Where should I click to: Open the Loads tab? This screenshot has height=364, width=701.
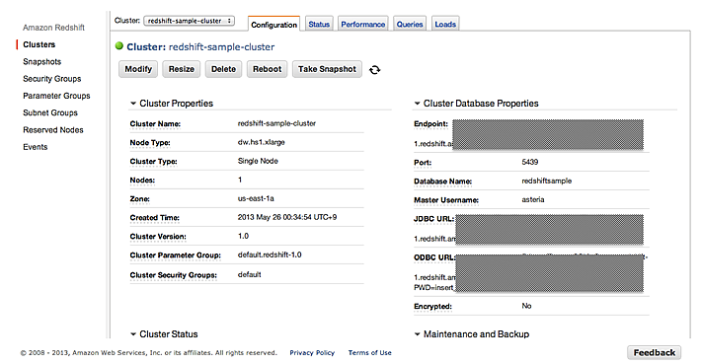[445, 24]
